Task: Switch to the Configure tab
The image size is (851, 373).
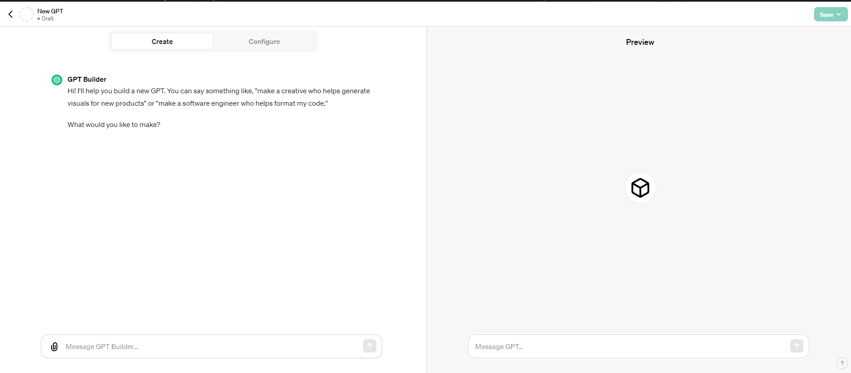Action: tap(264, 42)
